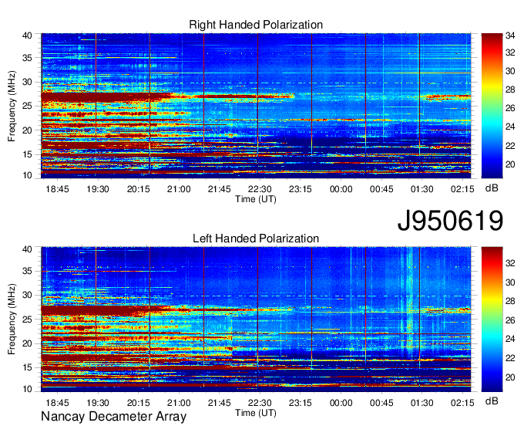Click the Left Handed Polarization colorbar
The height and width of the screenshot is (426, 524).
pos(492,319)
